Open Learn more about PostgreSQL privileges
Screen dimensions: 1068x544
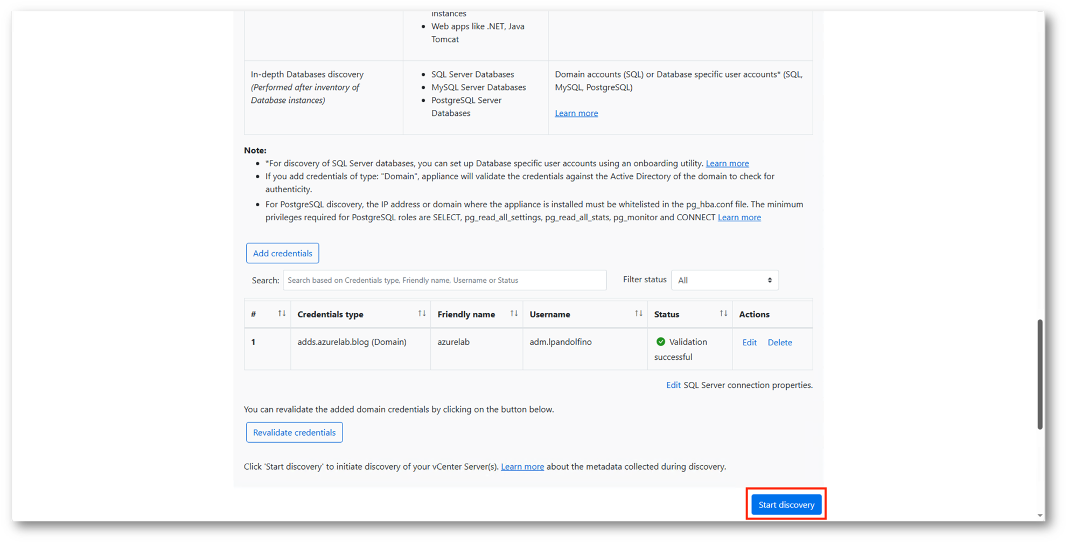pos(739,217)
